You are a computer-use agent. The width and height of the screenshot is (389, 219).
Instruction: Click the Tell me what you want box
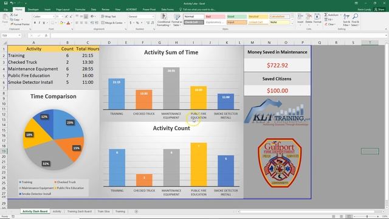click(x=197, y=10)
